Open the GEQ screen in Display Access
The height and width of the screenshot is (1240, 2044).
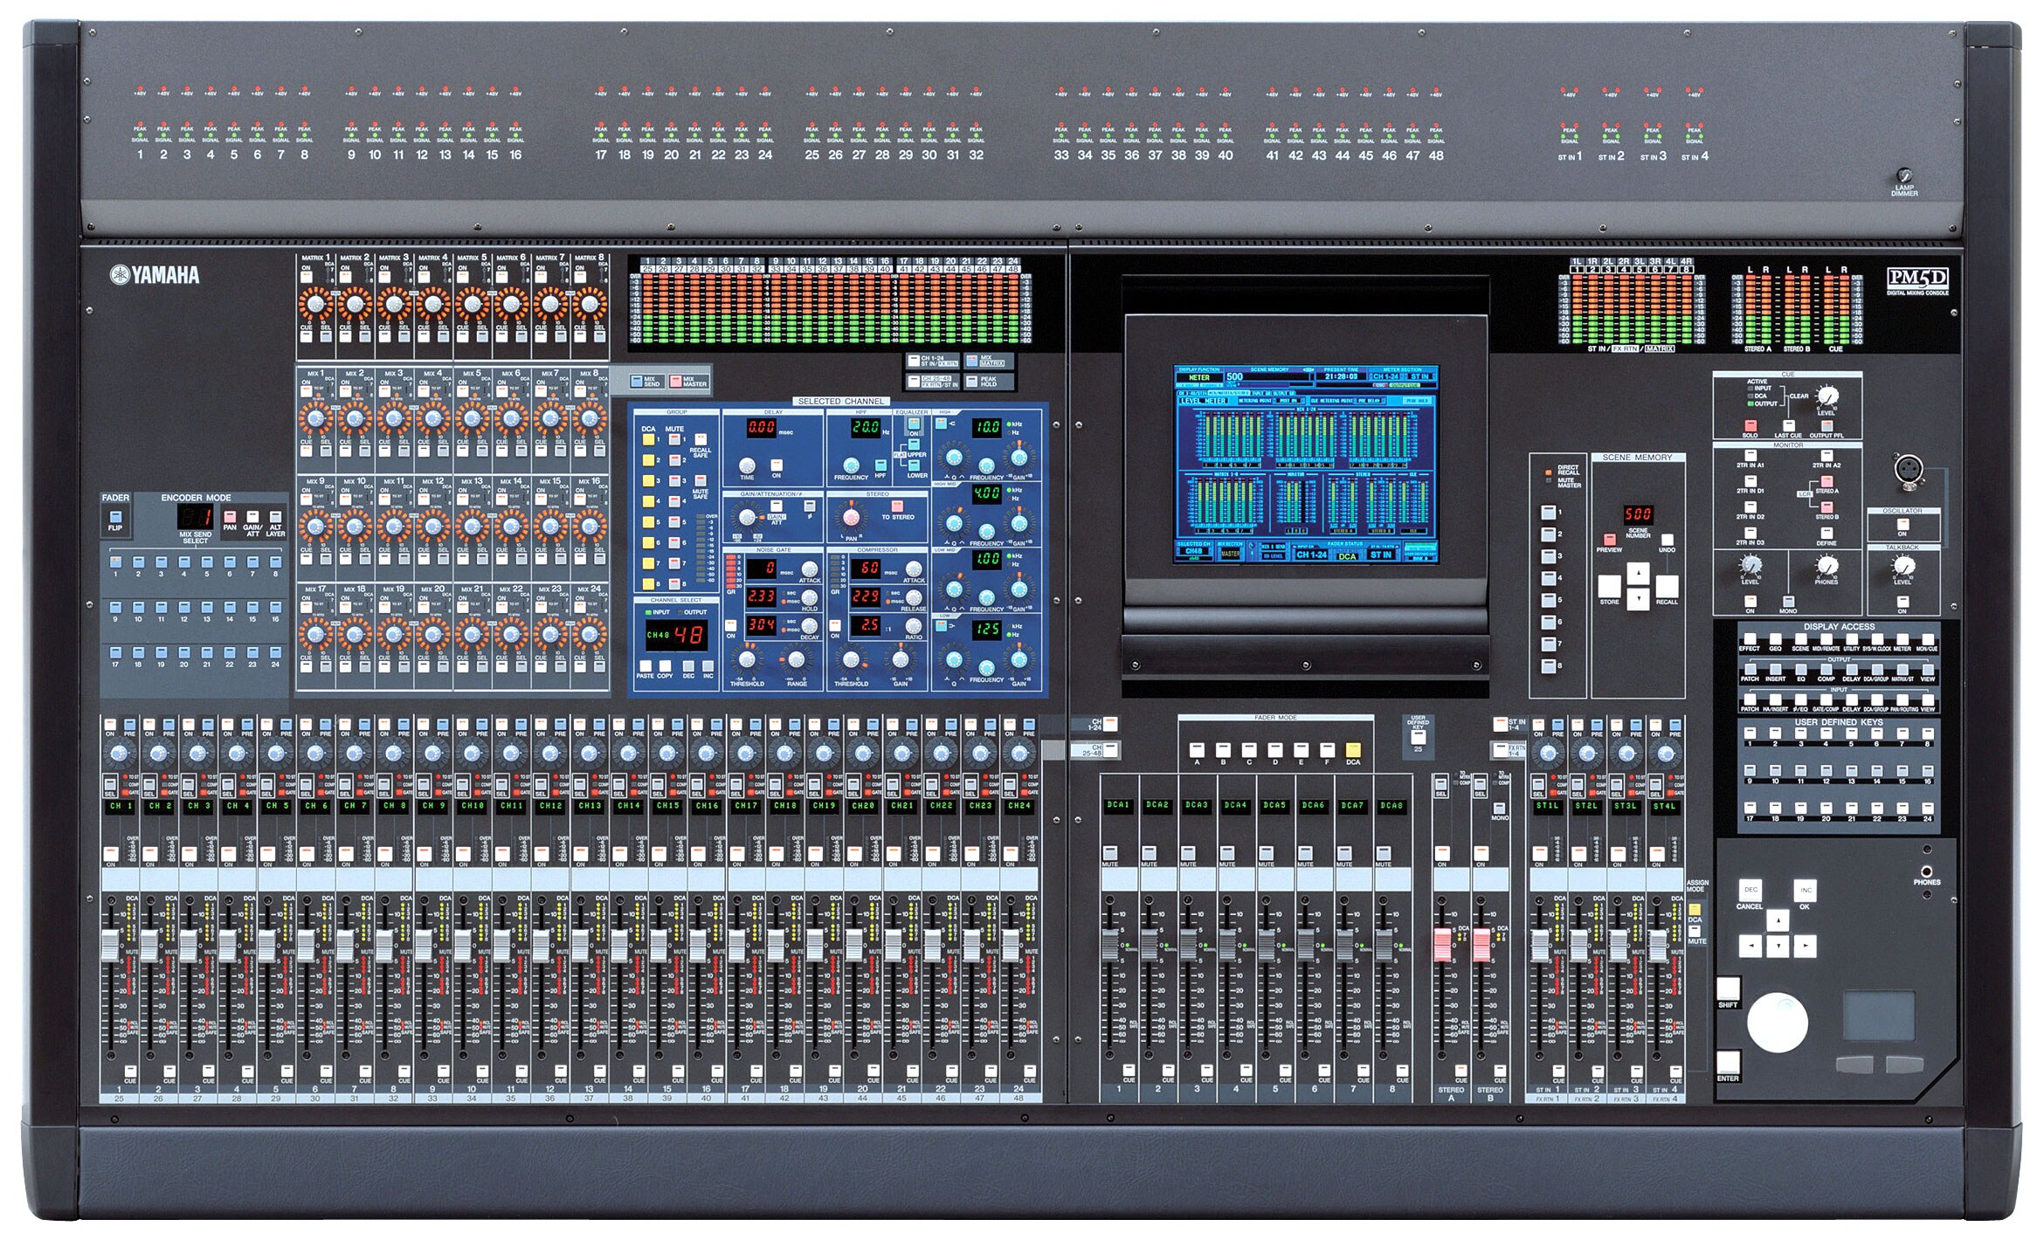(x=1775, y=638)
